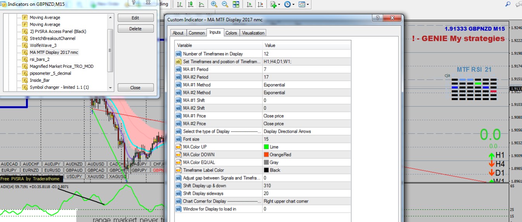Image resolution: width=522 pixels, height=222 pixels.
Task: Click scrollbar up arrow in indicator list
Action: pyautogui.click(x=110, y=17)
